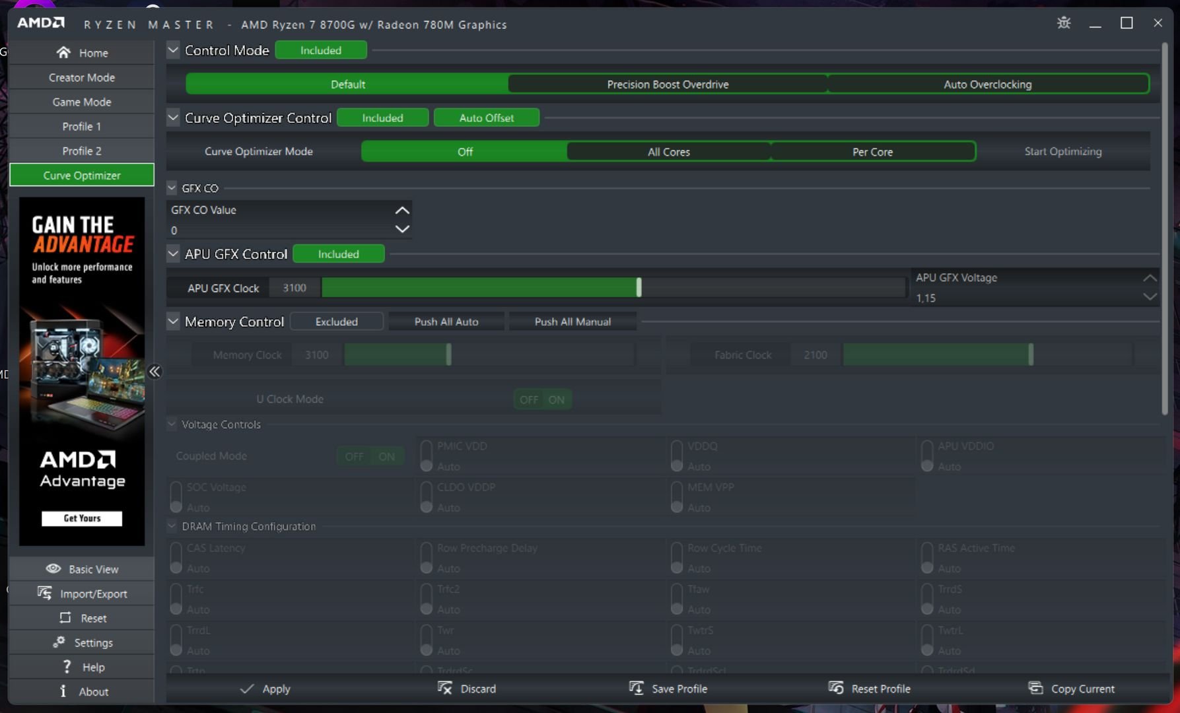Click the Help question mark icon
The height and width of the screenshot is (713, 1180).
coord(67,666)
